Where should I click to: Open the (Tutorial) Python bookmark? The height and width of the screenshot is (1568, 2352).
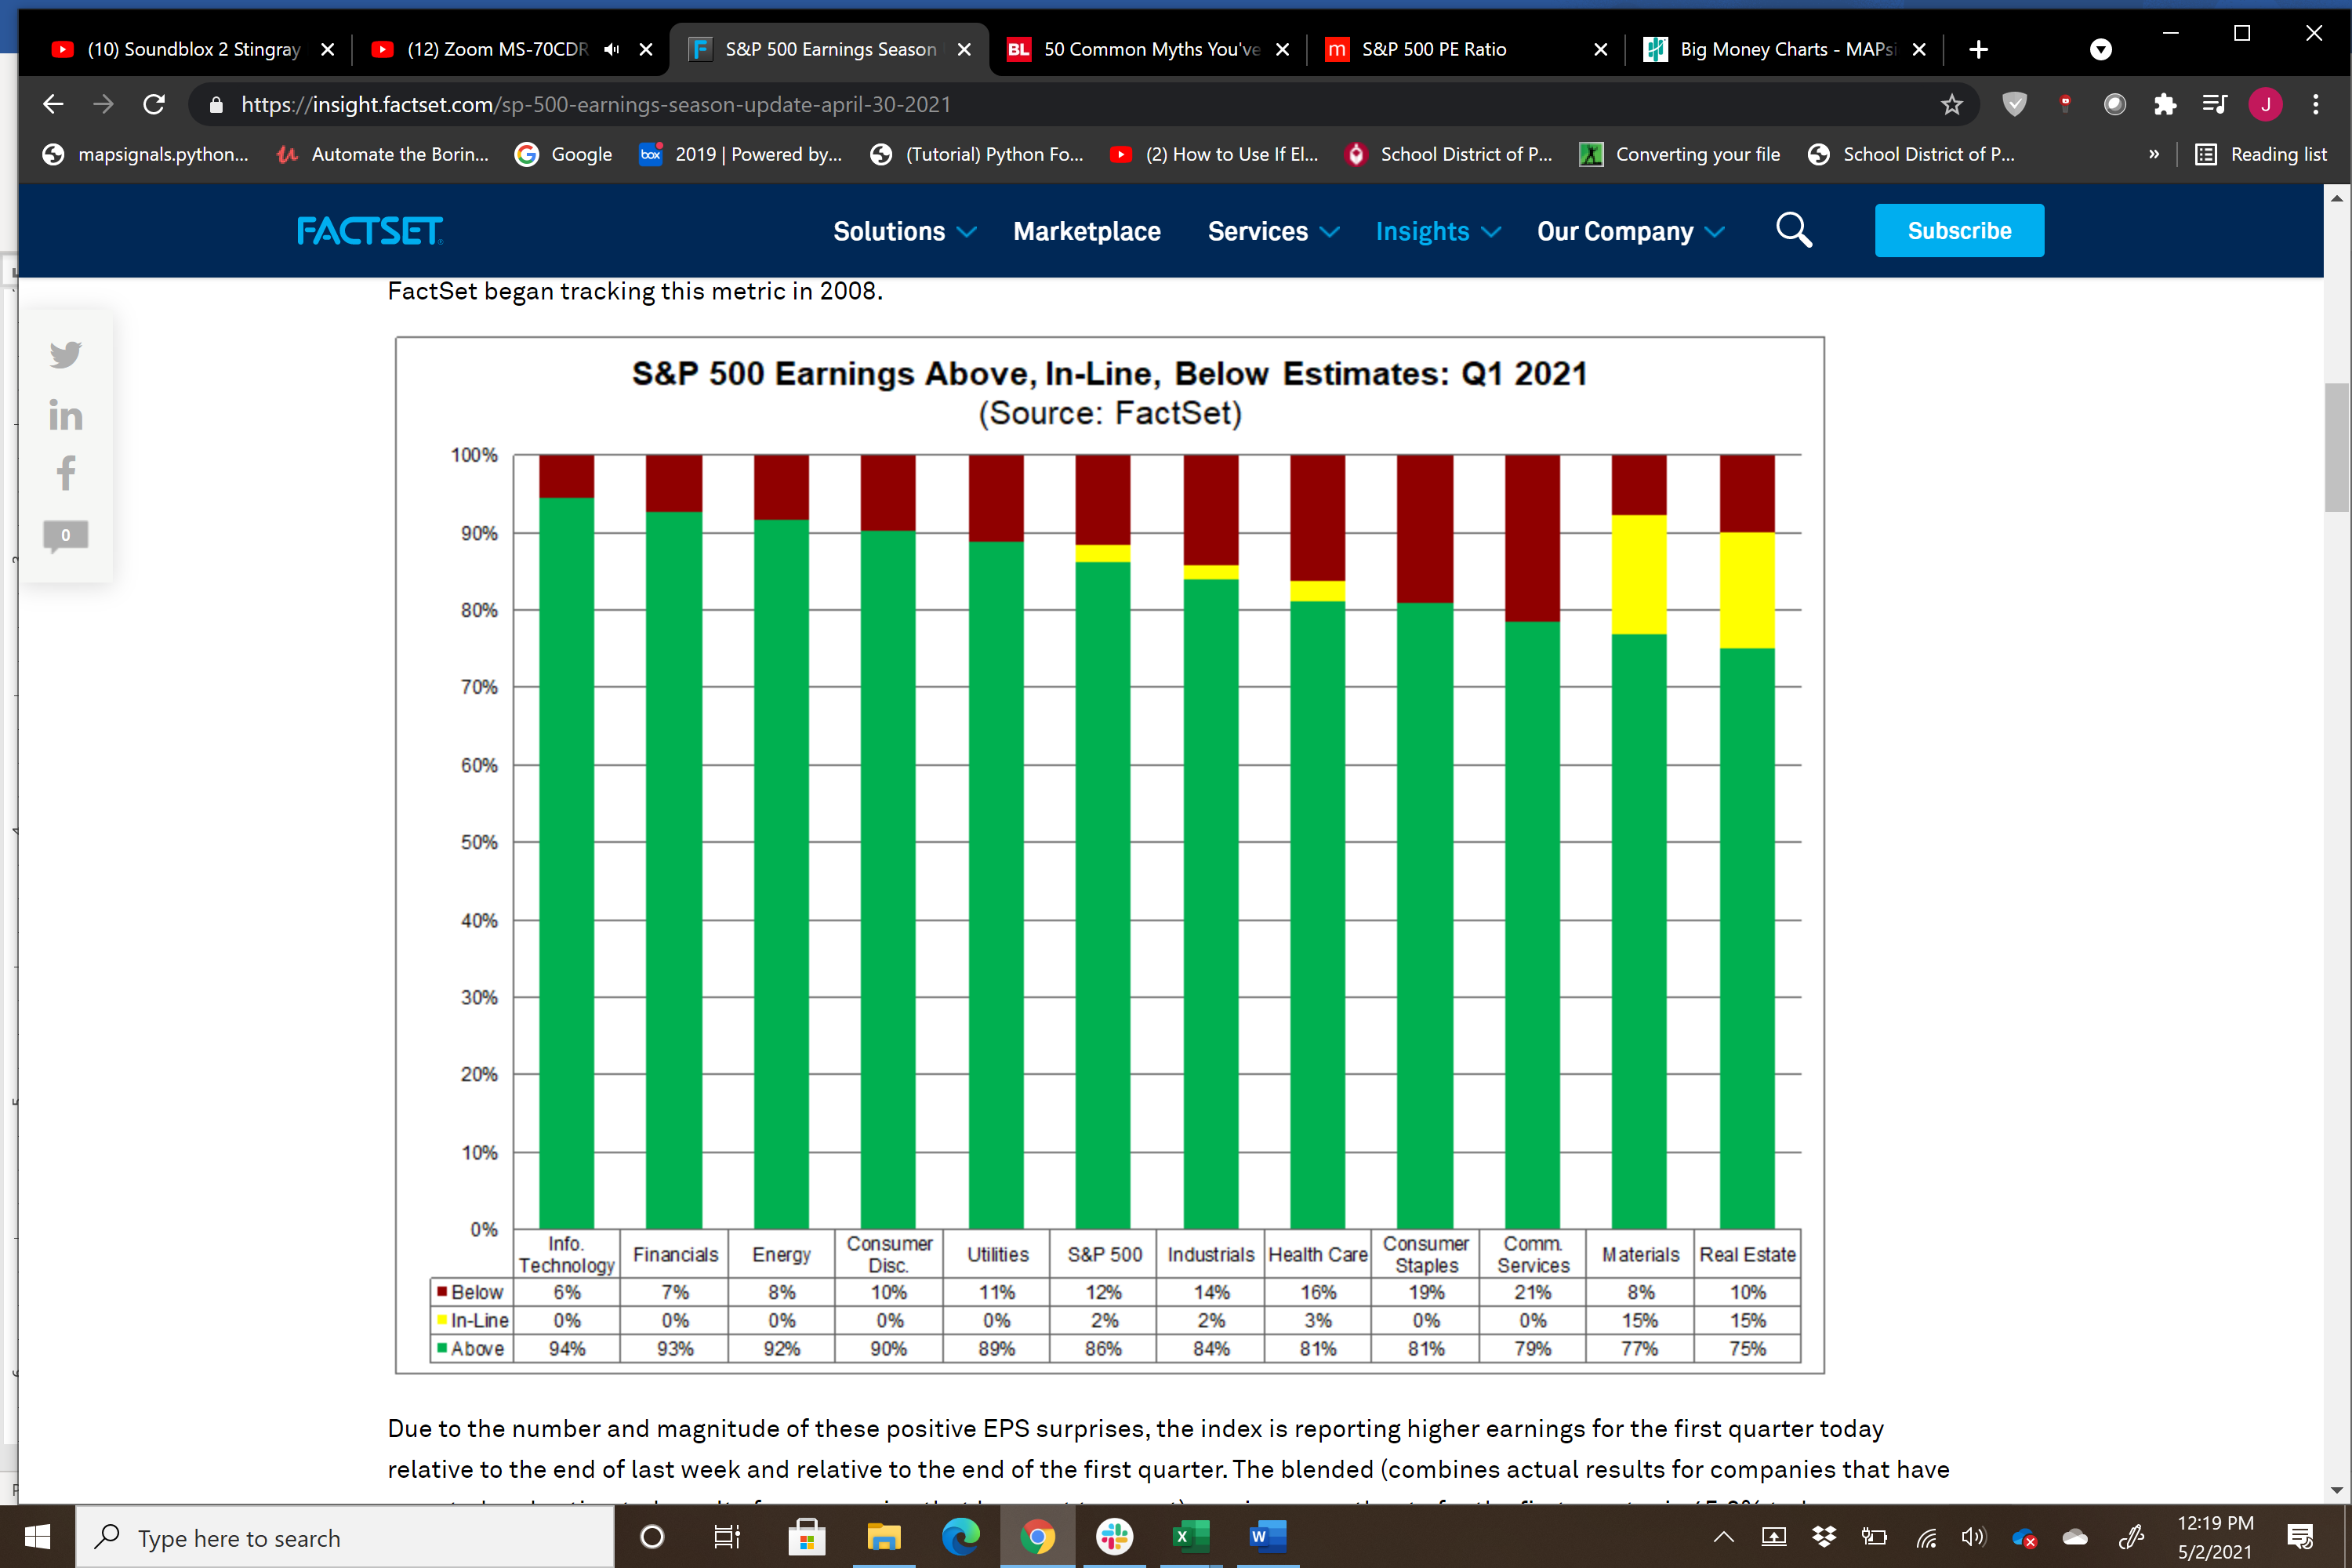pos(977,154)
